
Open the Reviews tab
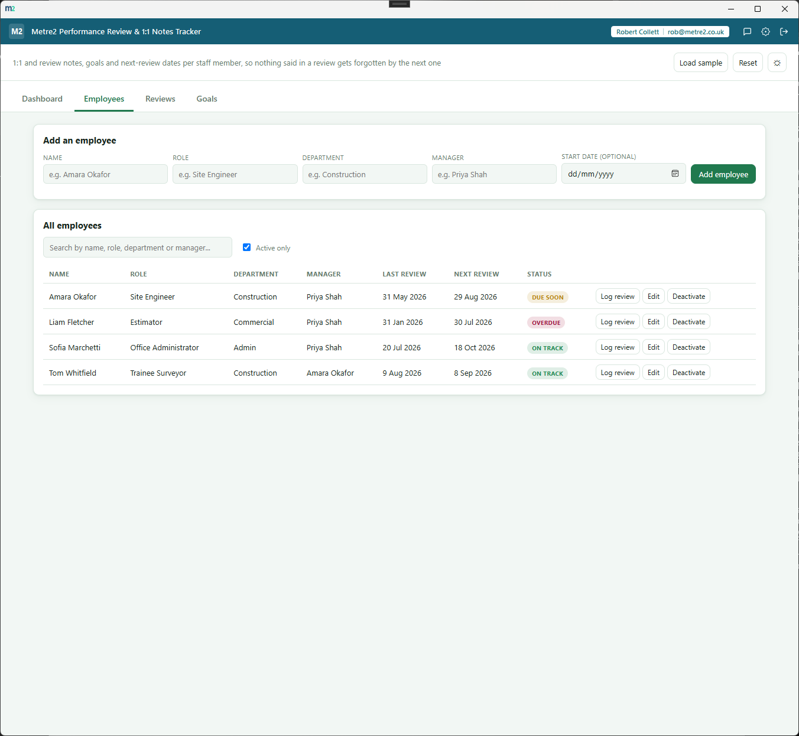point(160,99)
